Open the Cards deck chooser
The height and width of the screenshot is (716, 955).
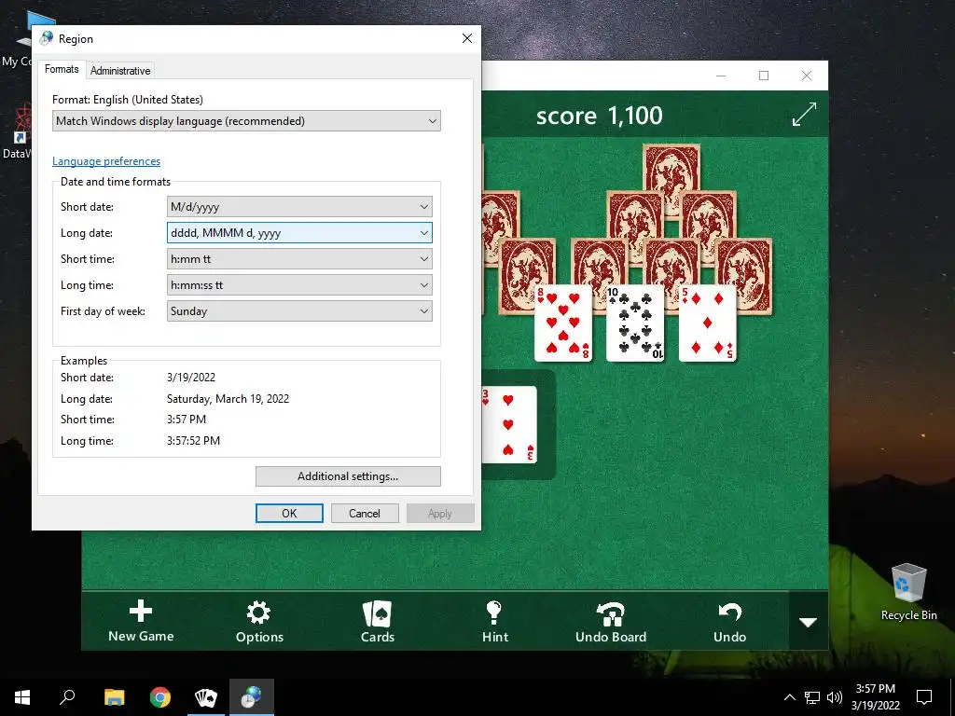click(377, 621)
